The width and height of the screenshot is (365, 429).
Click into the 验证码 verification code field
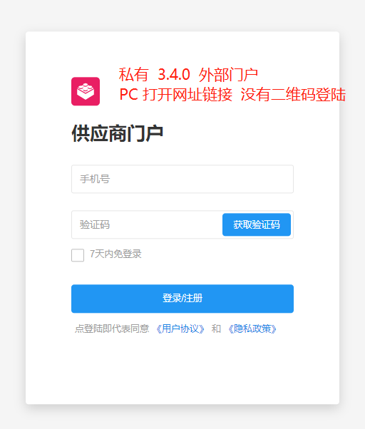point(147,224)
